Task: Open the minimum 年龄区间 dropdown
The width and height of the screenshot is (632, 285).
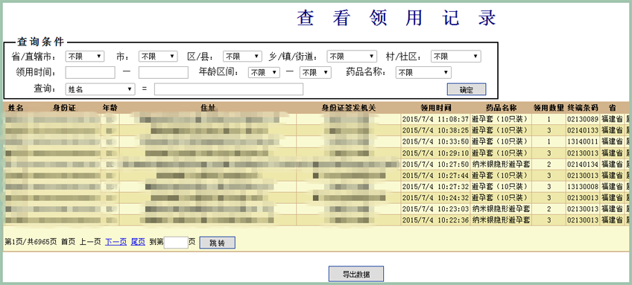Action: 264,72
